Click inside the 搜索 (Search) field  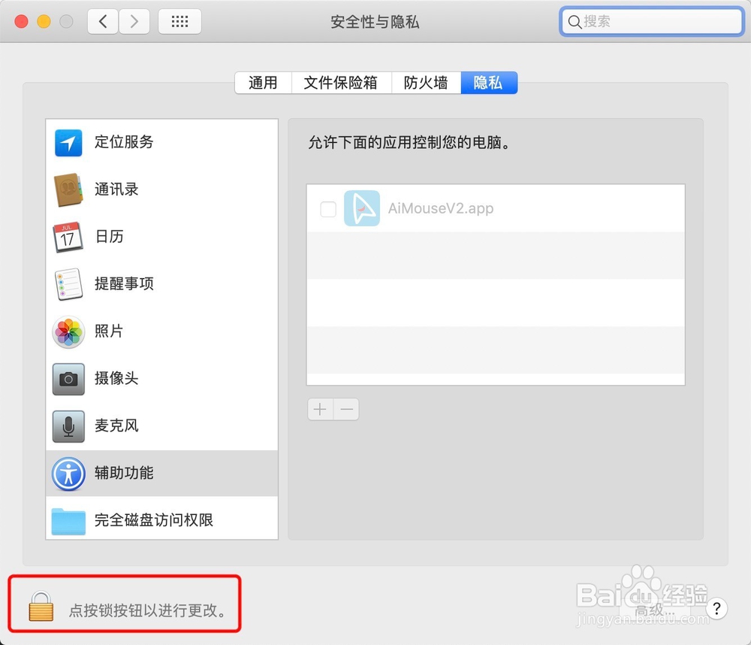650,22
